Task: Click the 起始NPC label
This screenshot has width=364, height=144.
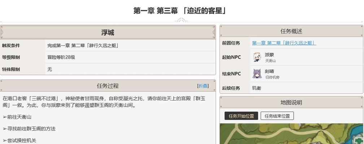Action: click(231, 57)
